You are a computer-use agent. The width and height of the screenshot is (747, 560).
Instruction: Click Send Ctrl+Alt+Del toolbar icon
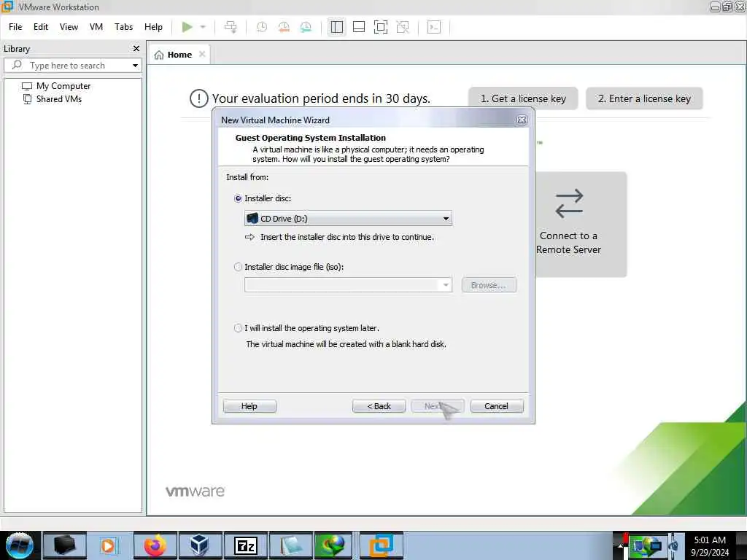click(x=231, y=27)
